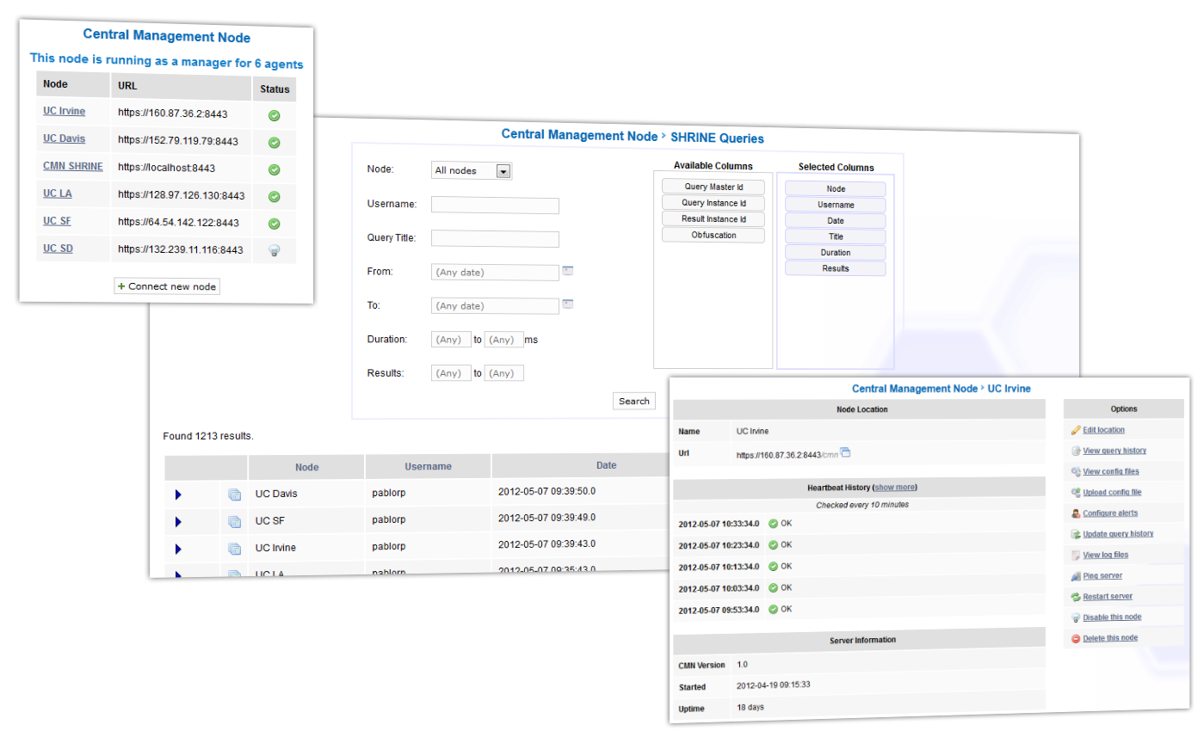Click the Restart server link
The image size is (1204, 737).
pos(1108,596)
